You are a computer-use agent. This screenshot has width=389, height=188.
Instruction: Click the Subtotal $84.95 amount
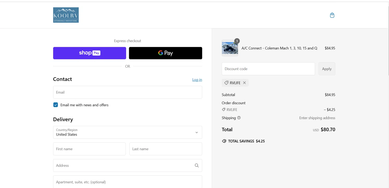330,95
